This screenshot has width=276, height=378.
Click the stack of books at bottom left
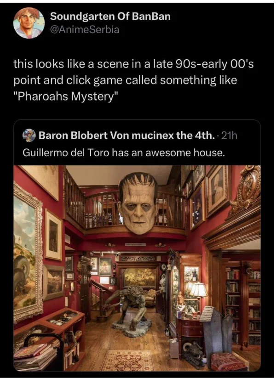click(x=35, y=356)
